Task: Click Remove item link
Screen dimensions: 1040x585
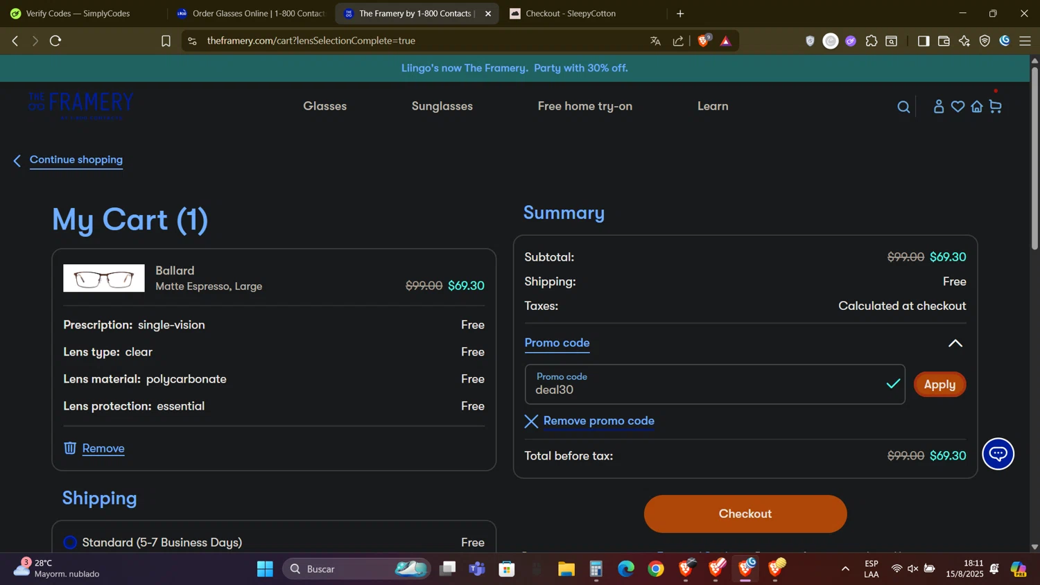Action: coord(103,448)
